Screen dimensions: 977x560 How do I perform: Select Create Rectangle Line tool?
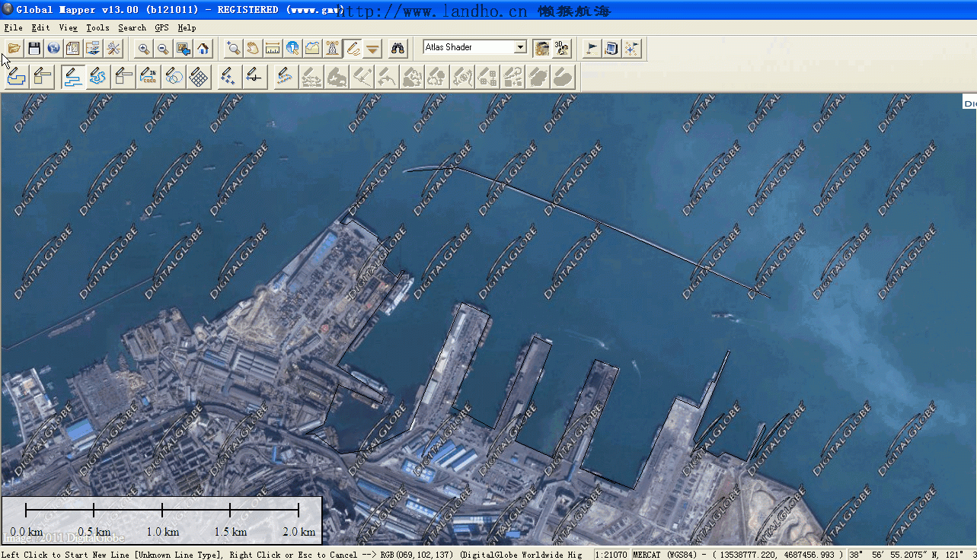tap(123, 77)
